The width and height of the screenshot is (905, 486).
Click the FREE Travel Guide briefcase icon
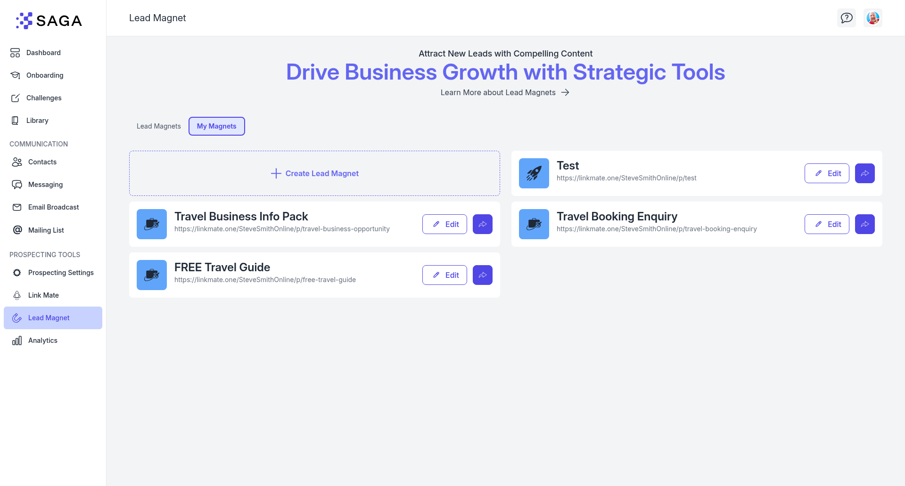151,275
